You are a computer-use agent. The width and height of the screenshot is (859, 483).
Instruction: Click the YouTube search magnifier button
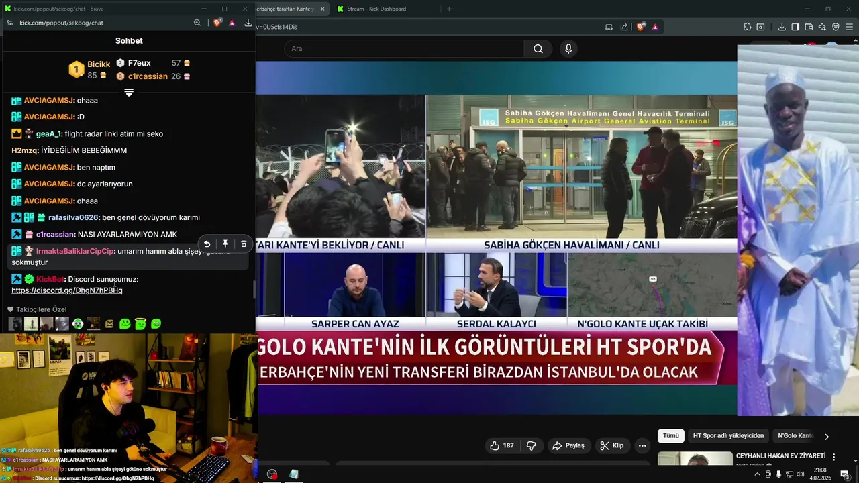coord(538,48)
